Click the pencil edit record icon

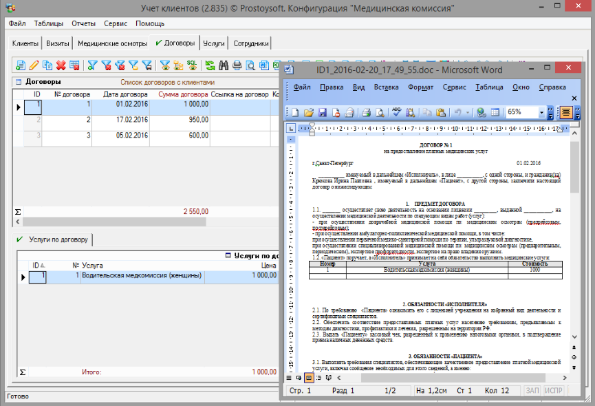tap(34, 66)
